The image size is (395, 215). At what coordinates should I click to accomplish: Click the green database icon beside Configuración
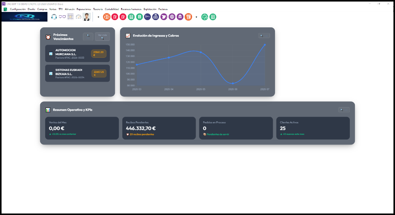pos(5,9)
